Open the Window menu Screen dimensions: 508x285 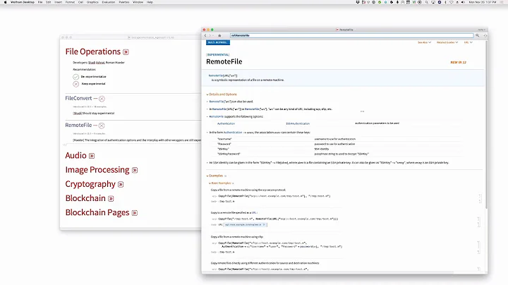pyautogui.click(x=138, y=2)
